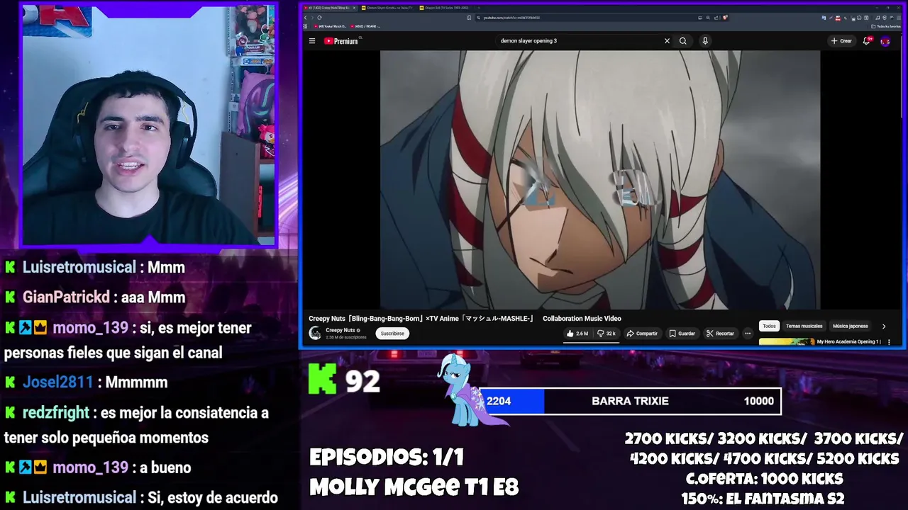The image size is (908, 510).
Task: Like the video with thumbs up 2.6 M
Action: 577,334
